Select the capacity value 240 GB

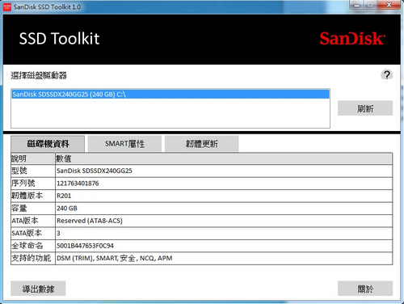(224, 209)
